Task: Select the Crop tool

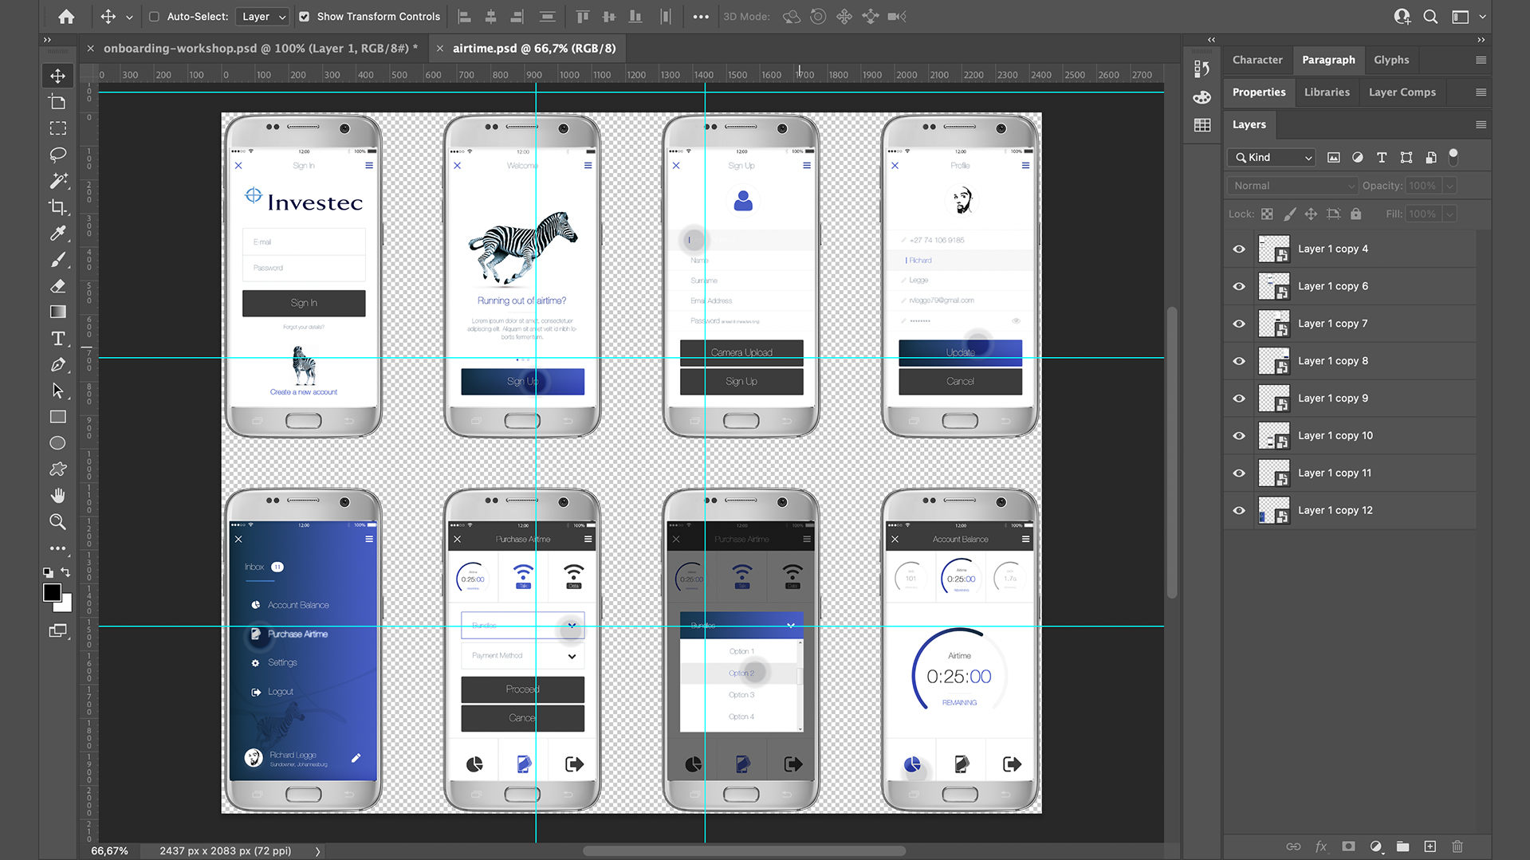Action: (x=57, y=207)
